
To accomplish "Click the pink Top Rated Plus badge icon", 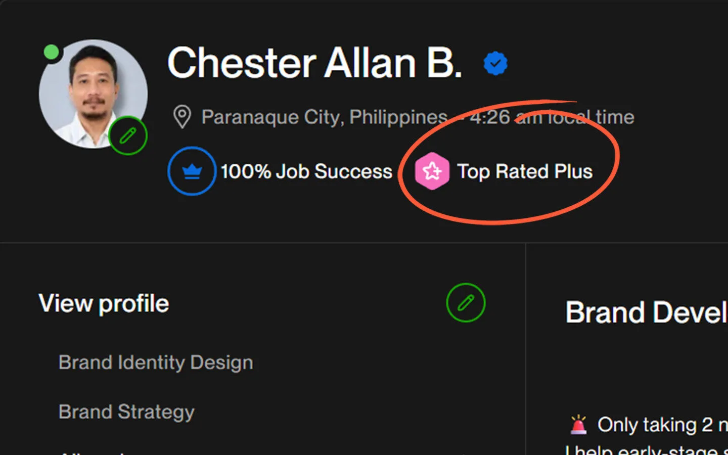I will 432,171.
